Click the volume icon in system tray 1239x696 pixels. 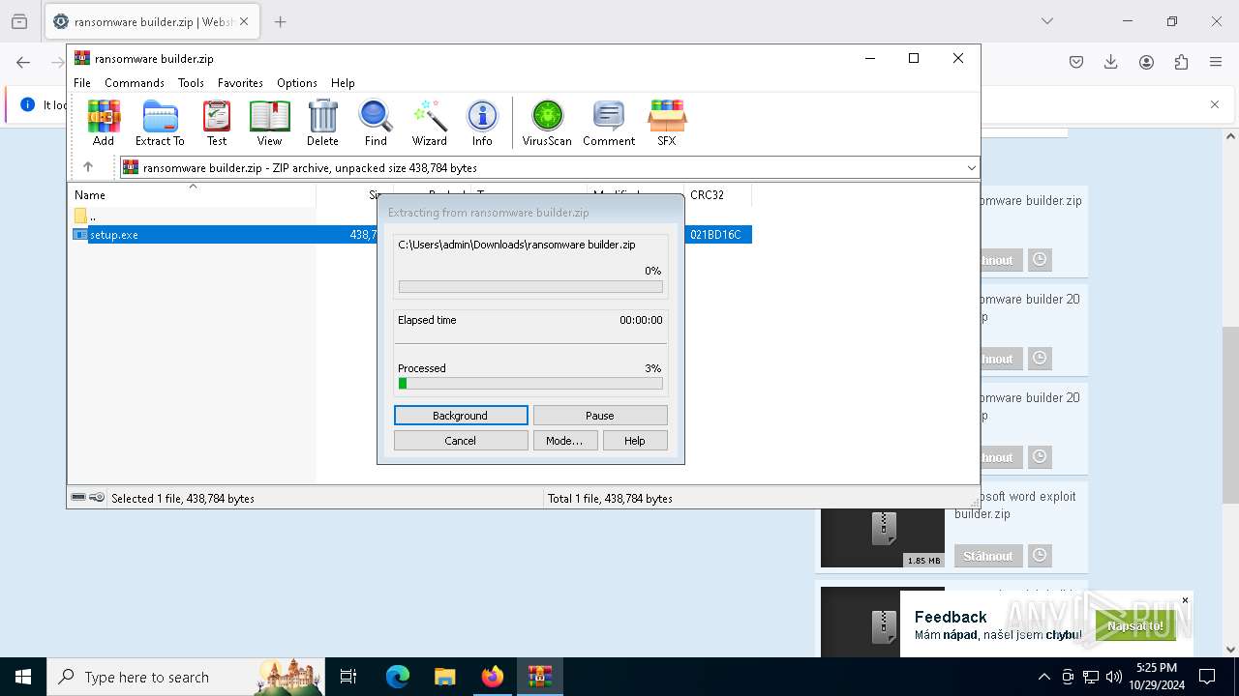[1113, 677]
